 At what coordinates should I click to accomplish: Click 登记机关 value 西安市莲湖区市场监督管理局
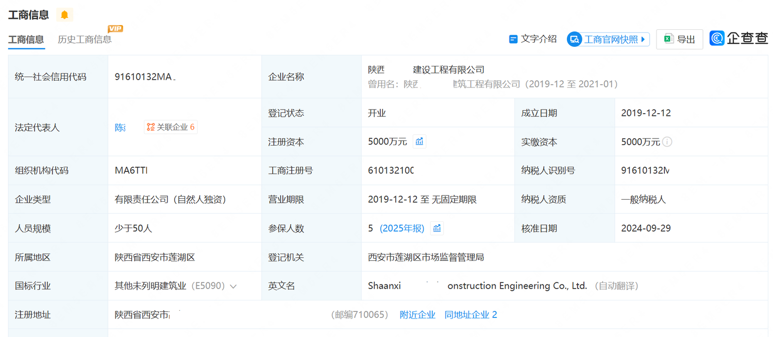click(x=426, y=257)
